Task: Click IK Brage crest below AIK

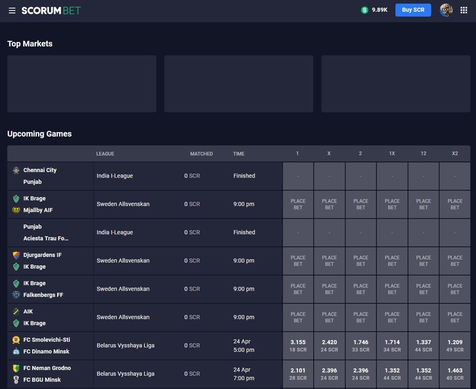Action: [x=16, y=323]
